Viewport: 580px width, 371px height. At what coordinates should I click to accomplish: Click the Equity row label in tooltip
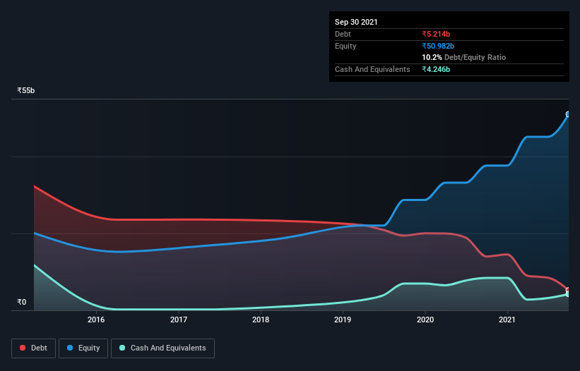[345, 46]
